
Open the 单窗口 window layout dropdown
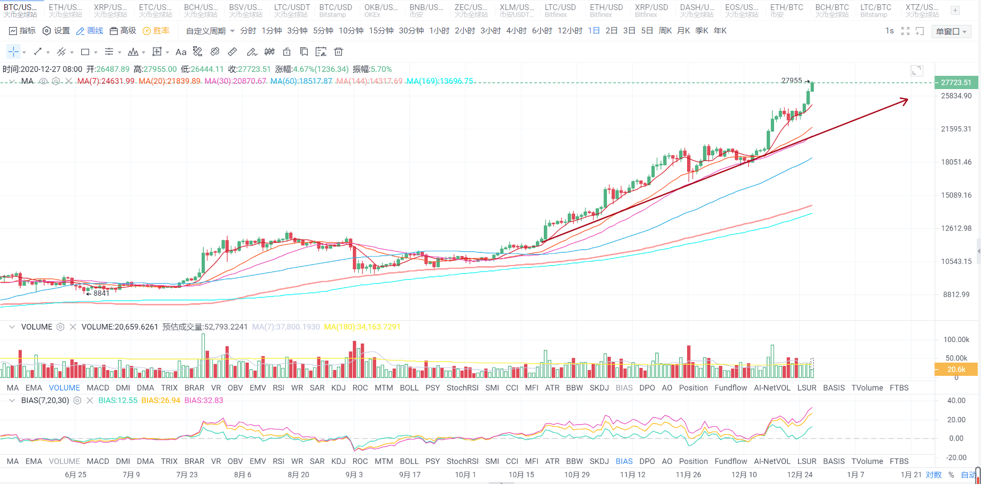(951, 31)
